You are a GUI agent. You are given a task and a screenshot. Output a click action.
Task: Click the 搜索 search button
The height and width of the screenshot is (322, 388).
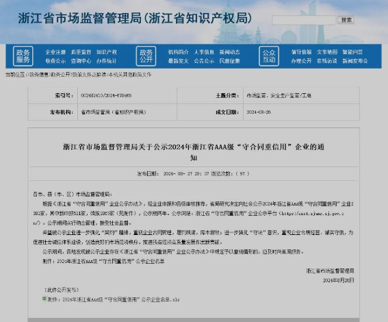[346, 20]
